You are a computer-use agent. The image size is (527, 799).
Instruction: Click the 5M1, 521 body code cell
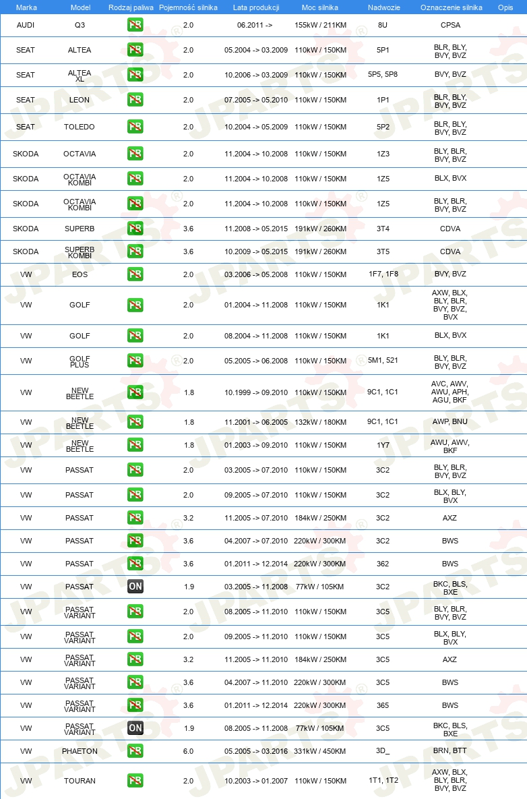point(383,360)
